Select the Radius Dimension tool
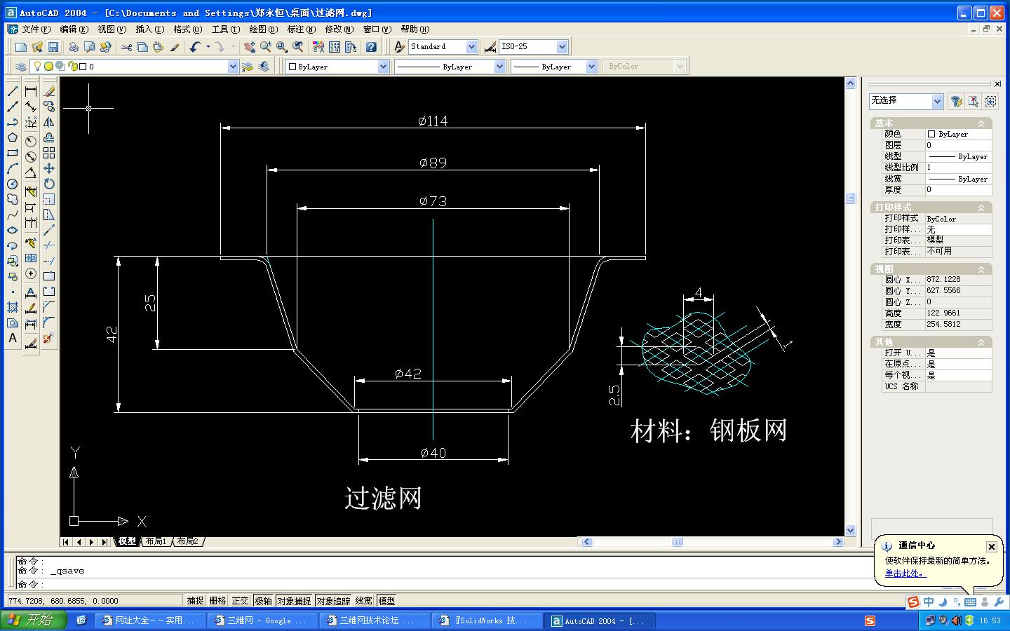Image resolution: width=1010 pixels, height=631 pixels. (x=31, y=141)
